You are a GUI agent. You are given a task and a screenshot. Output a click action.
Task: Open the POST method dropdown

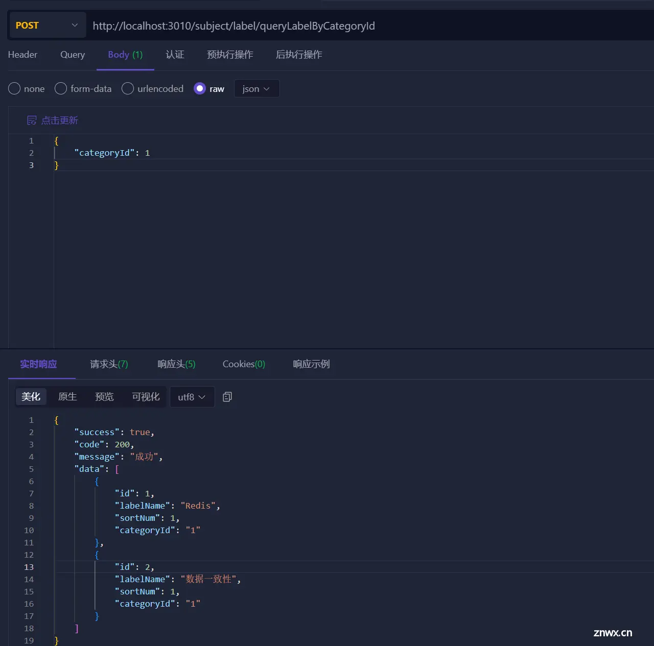coord(47,26)
